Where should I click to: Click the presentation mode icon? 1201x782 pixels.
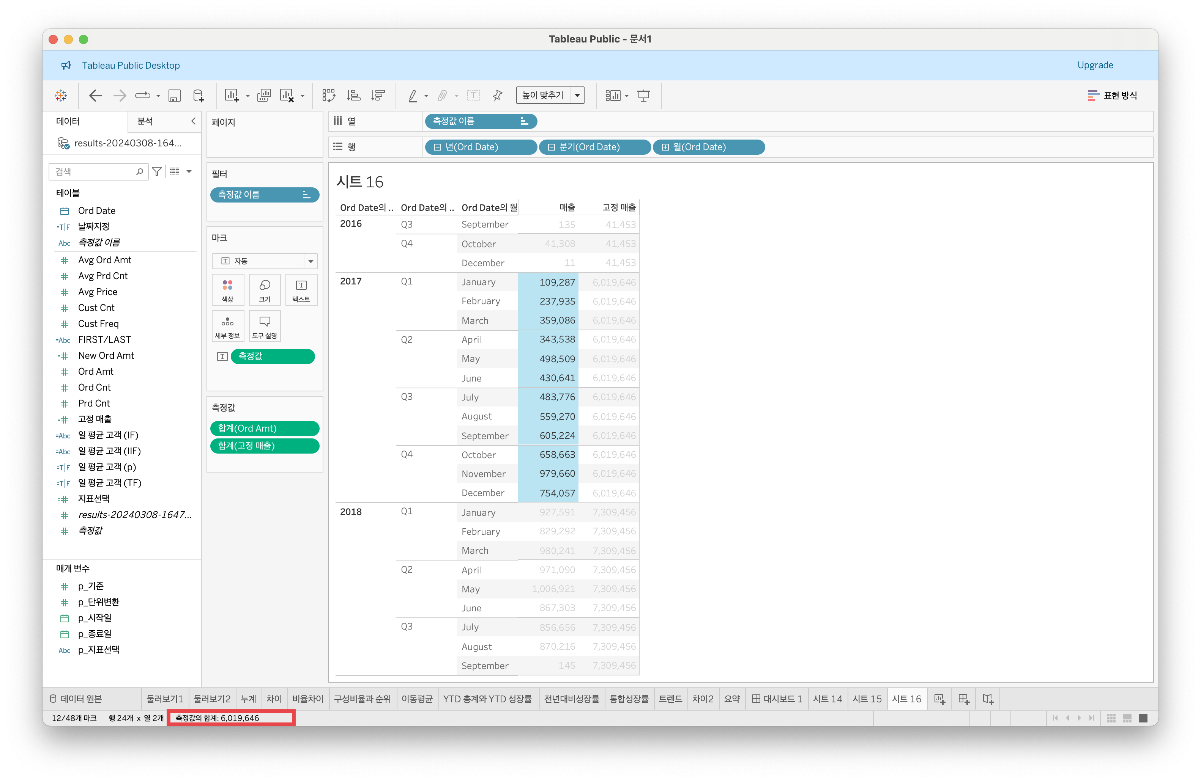click(643, 95)
